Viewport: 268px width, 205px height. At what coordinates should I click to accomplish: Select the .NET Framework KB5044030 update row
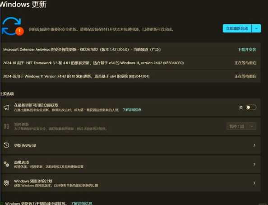click(130, 63)
